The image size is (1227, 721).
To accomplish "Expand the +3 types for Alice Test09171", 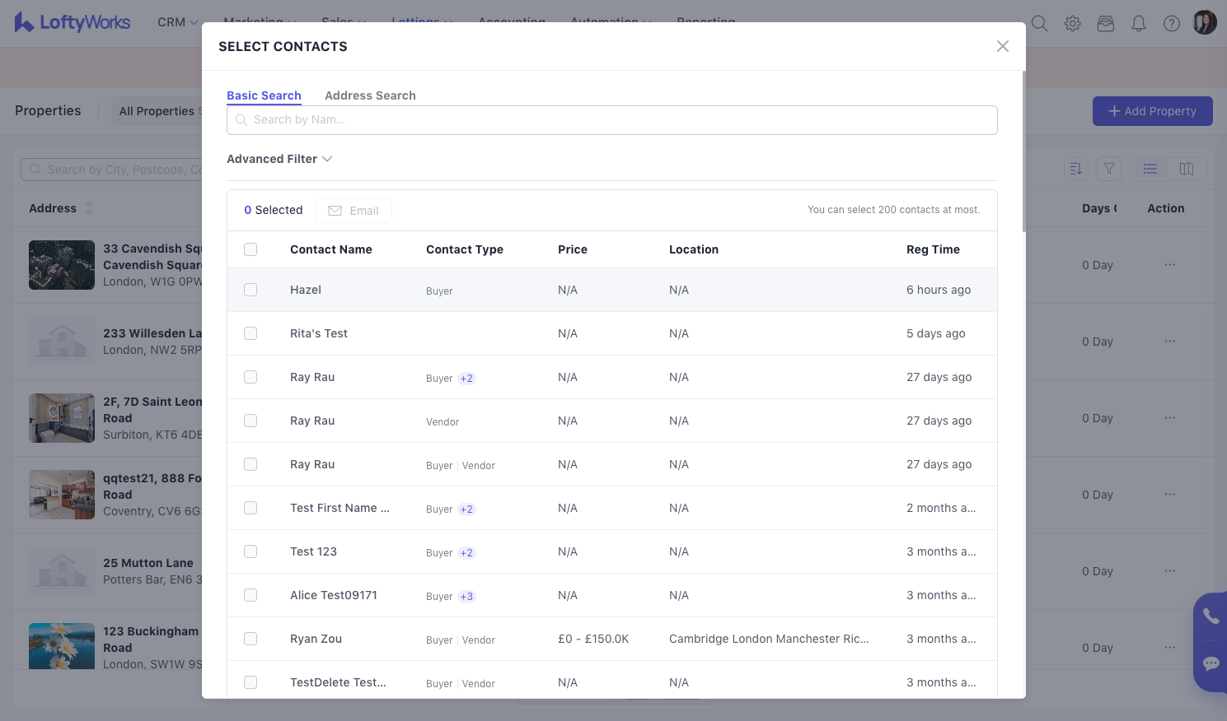I will (x=466, y=597).
